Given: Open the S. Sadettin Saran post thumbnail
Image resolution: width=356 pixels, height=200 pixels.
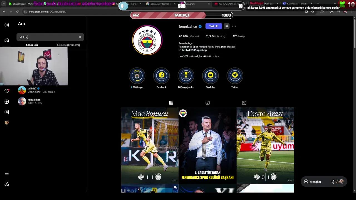Looking at the screenshot, I should pos(207,146).
